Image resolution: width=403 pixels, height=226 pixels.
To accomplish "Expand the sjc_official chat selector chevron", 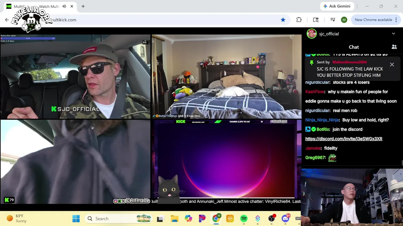I will pyautogui.click(x=394, y=34).
